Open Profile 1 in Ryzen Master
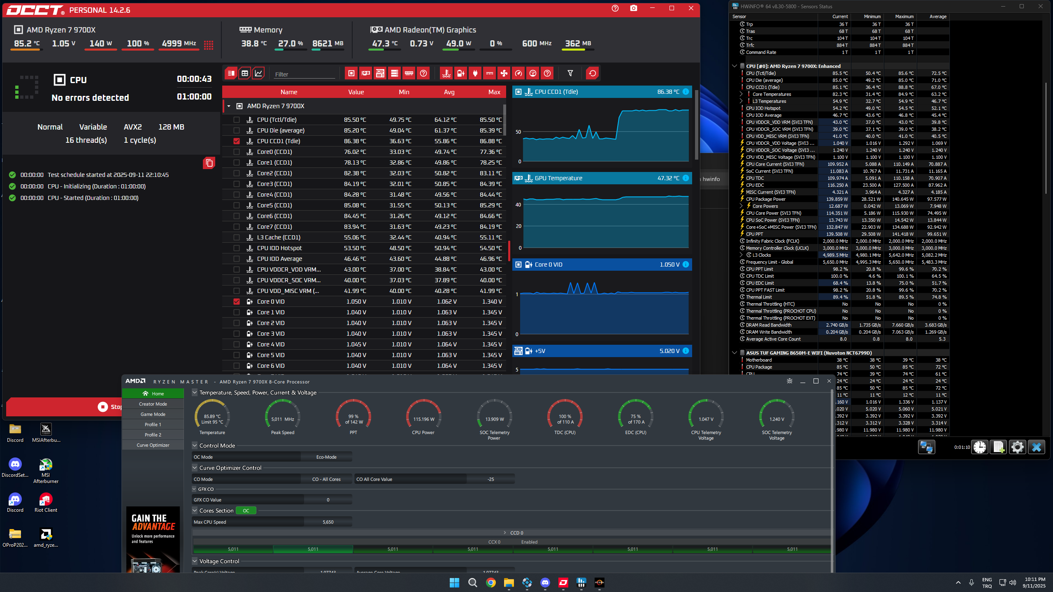Image resolution: width=1053 pixels, height=592 pixels. pos(153,425)
